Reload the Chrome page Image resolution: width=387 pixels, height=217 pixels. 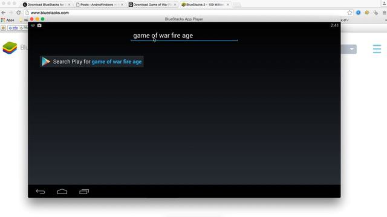pyautogui.click(x=19, y=13)
